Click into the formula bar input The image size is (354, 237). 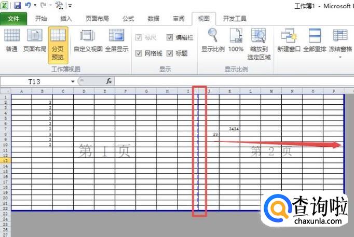click(x=234, y=81)
